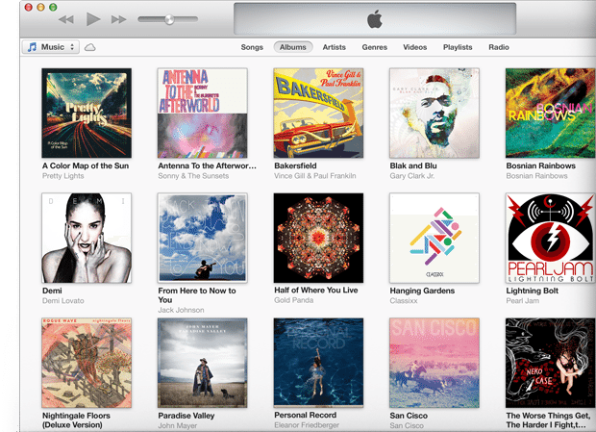Click the music note icon
This screenshot has height=432, width=596.
click(x=32, y=47)
